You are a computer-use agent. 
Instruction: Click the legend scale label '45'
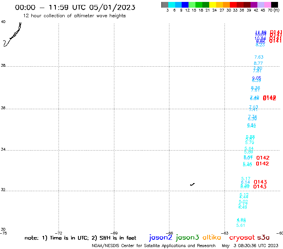(263, 10)
